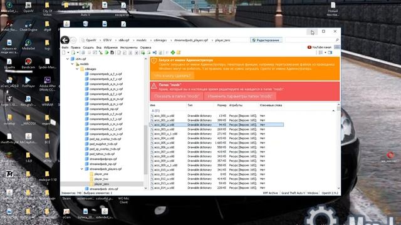Screen dimensions: 401x225
Task: Click show in mods folder button
Action: click(177, 96)
